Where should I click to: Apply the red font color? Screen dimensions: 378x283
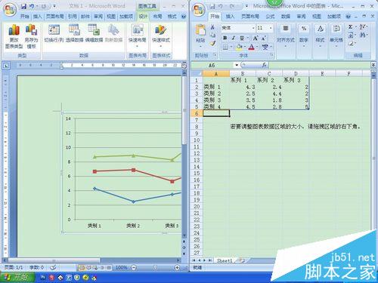[x=251, y=47]
